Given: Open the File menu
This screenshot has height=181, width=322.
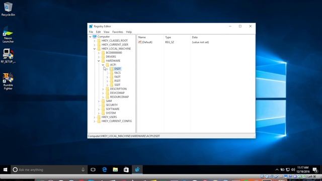Looking at the screenshot, I should coord(91,32).
